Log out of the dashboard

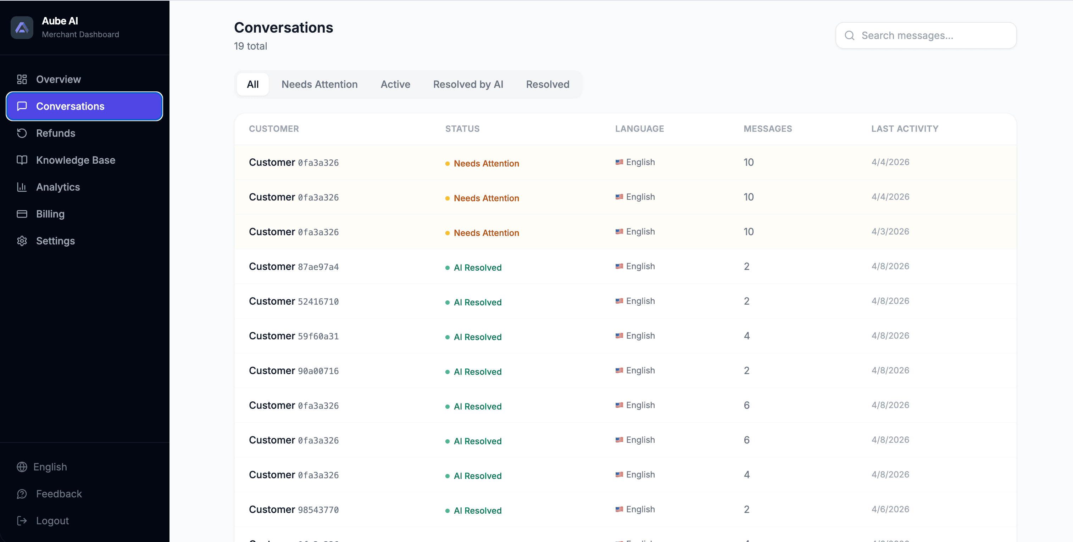pos(84,521)
